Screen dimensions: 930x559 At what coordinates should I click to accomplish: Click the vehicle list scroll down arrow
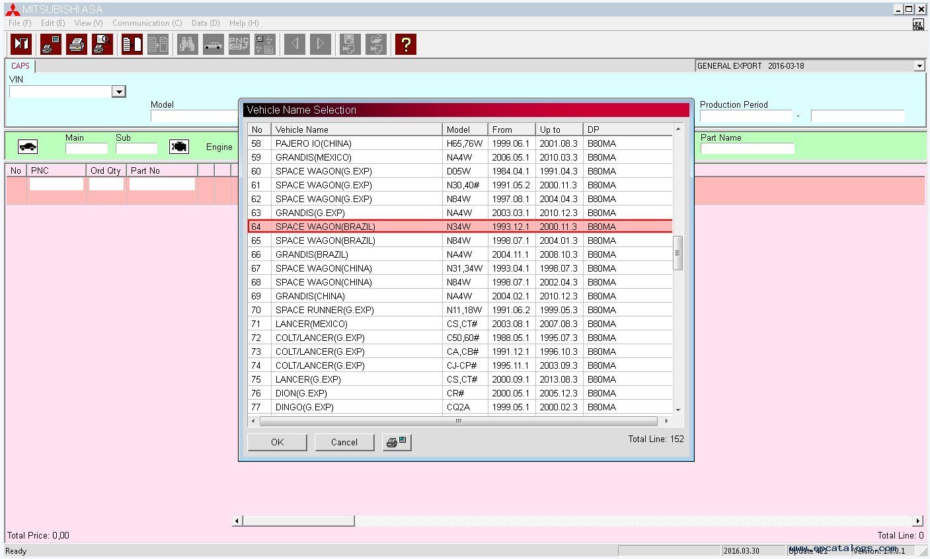tap(678, 410)
